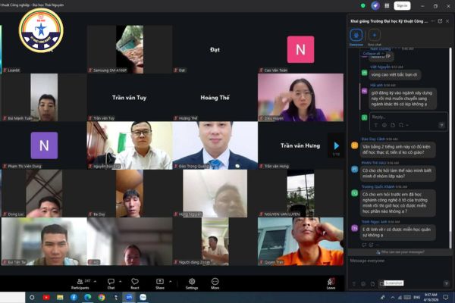
Task: Open emoji picker in message toolbar
Action: click(363, 283)
